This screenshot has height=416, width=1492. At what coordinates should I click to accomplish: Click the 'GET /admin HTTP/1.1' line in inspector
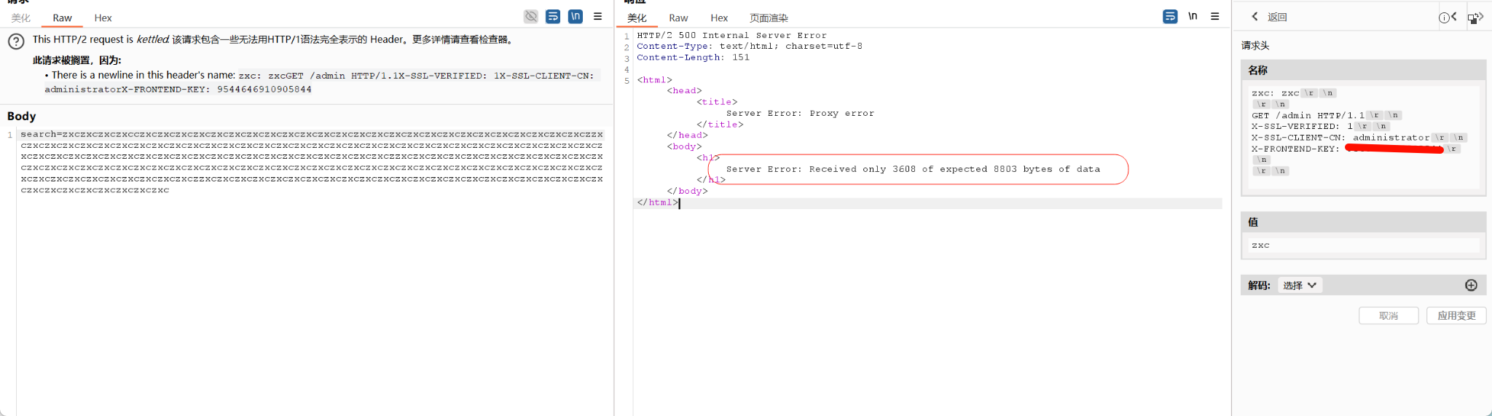point(1308,115)
